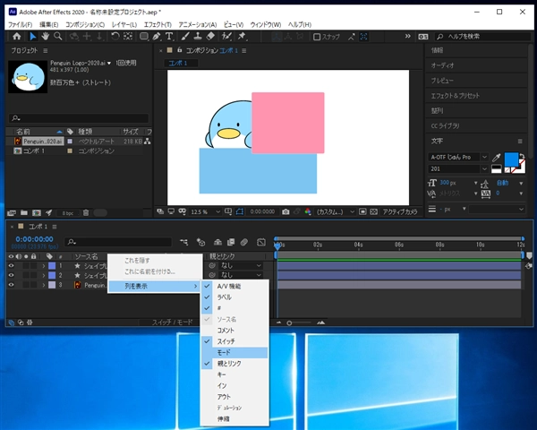Uncheck the # column option

pyautogui.click(x=234, y=308)
